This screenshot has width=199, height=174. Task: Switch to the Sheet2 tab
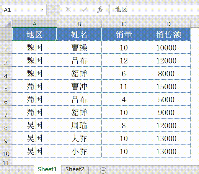(x=75, y=169)
